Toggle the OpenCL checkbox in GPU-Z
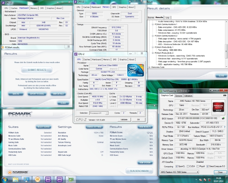 (x=177, y=166)
